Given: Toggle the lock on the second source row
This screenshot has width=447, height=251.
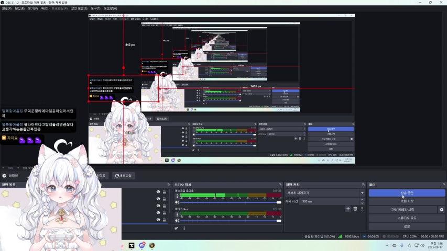Looking at the screenshot, I should (x=165, y=199).
